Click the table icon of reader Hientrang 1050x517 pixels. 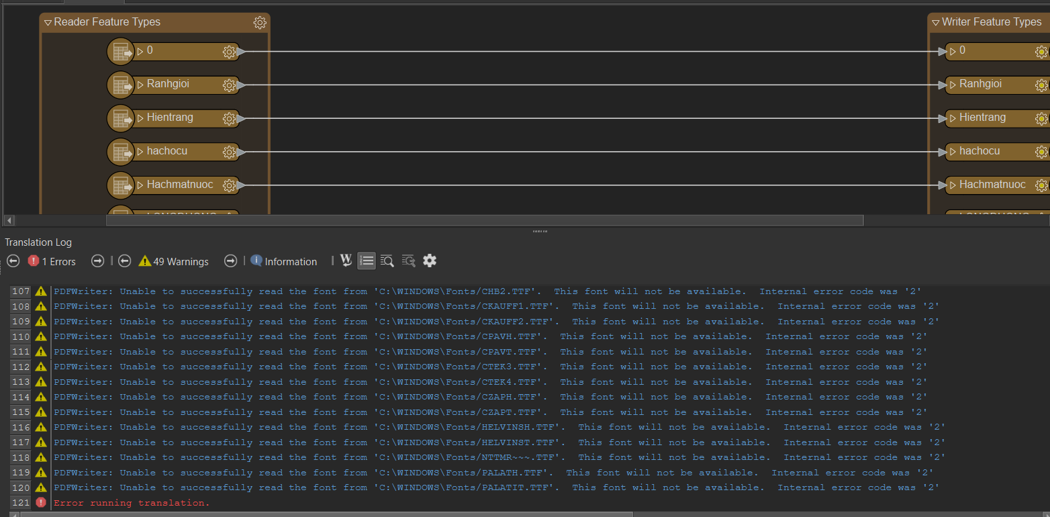coord(121,119)
